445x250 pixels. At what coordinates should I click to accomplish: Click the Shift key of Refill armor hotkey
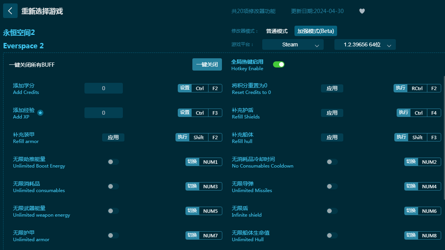[x=199, y=138]
